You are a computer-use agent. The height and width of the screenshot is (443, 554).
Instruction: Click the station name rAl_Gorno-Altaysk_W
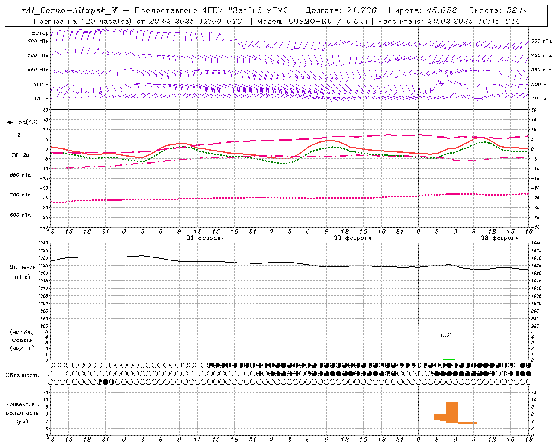[x=70, y=10]
